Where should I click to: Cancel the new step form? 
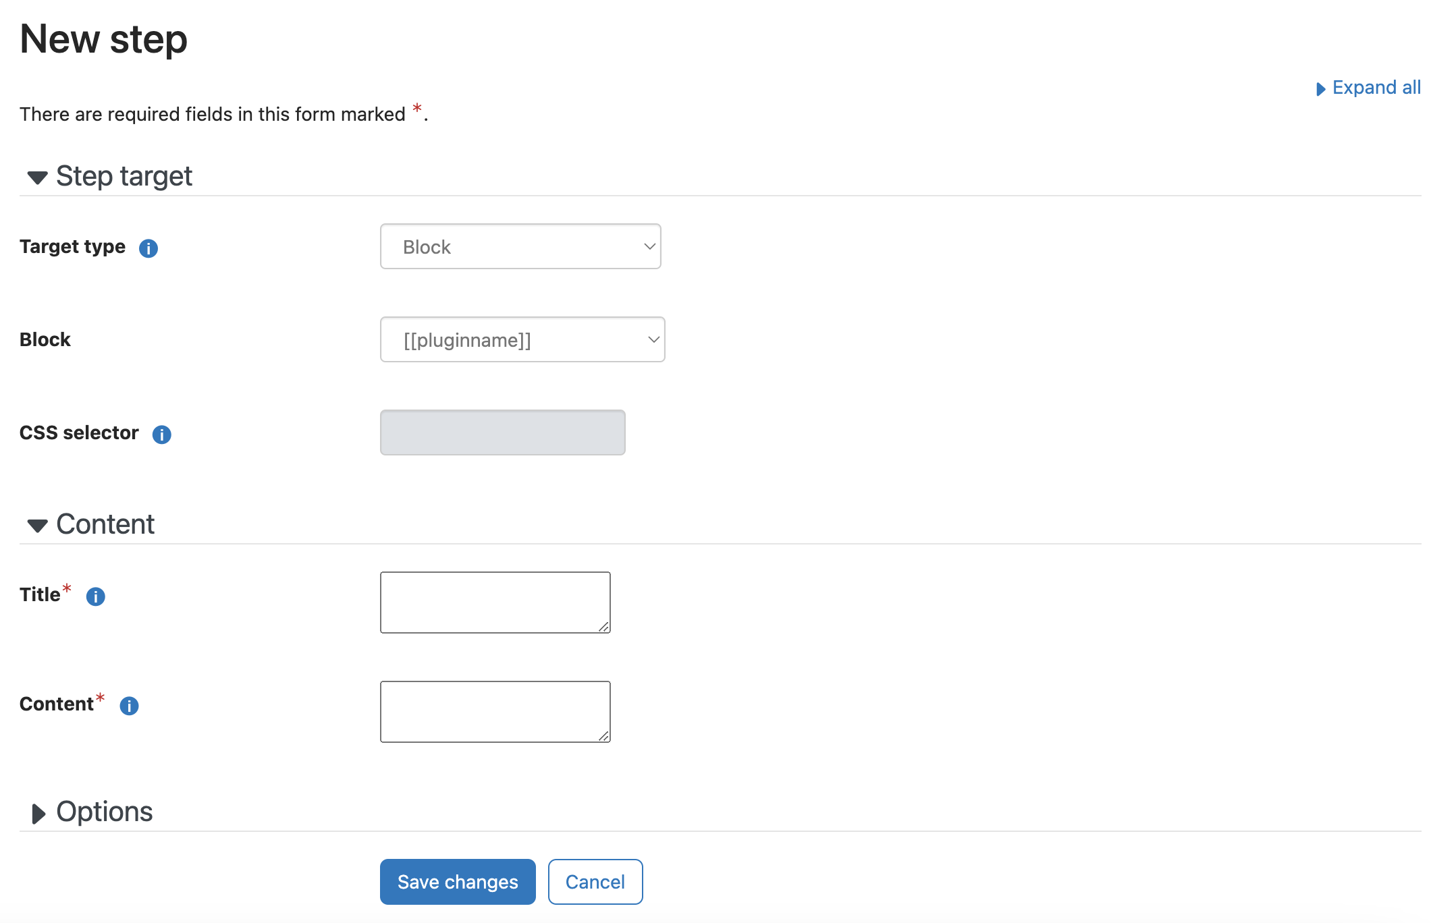coord(595,882)
